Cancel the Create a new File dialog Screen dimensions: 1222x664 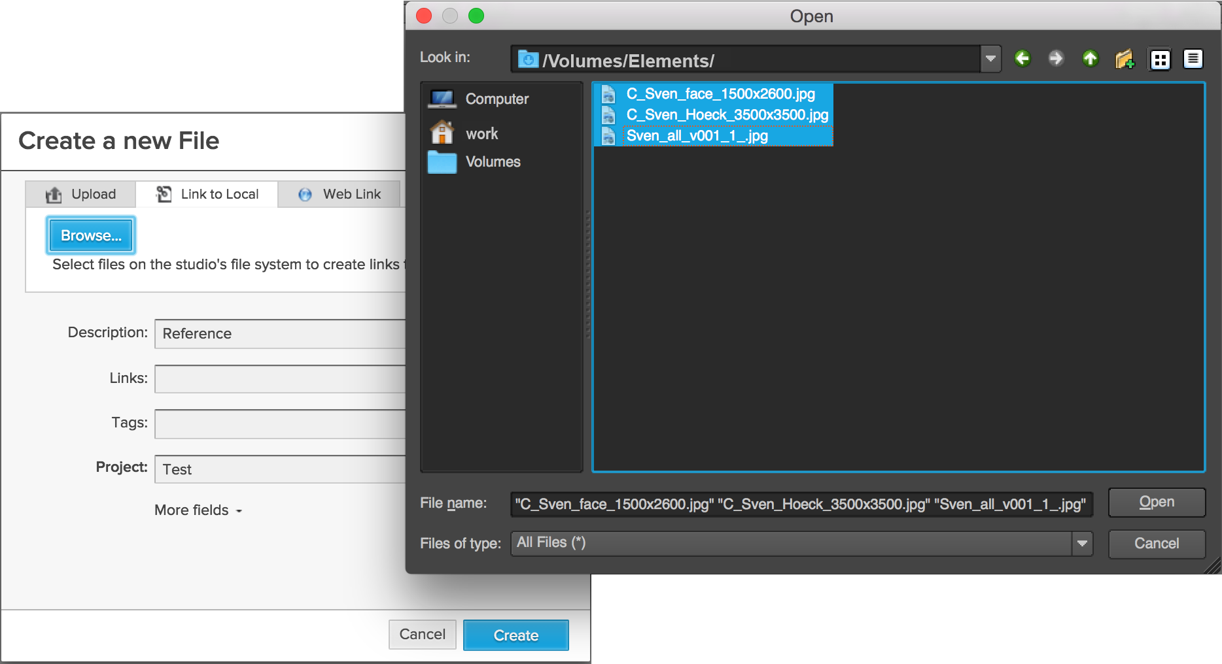coord(423,635)
